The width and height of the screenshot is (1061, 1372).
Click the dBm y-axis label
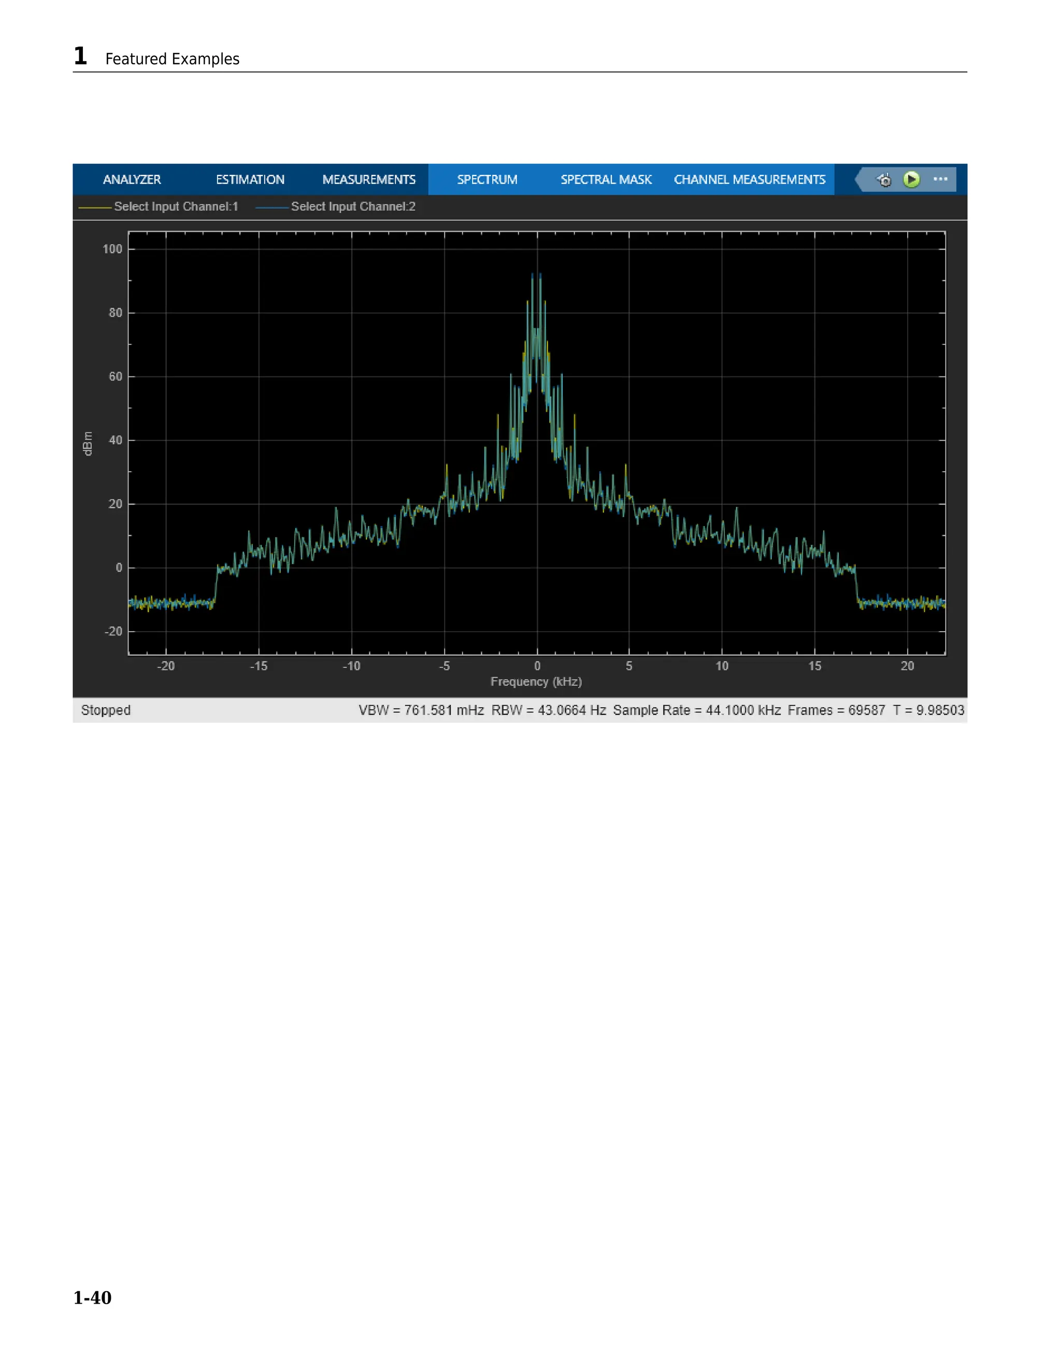tap(88, 444)
